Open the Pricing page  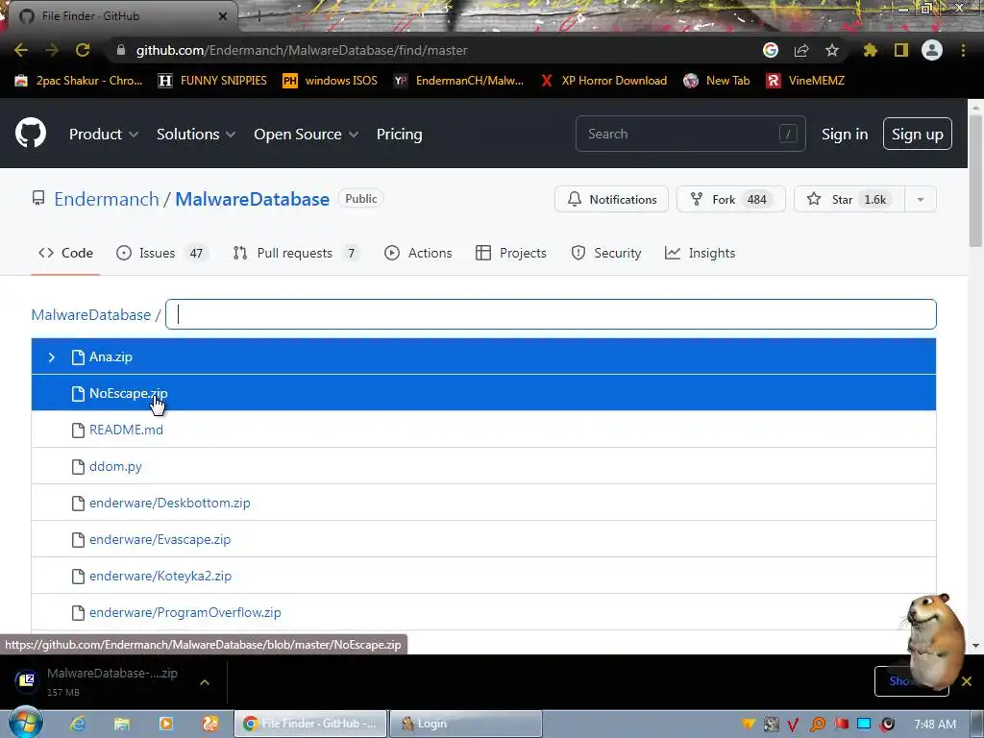click(399, 135)
